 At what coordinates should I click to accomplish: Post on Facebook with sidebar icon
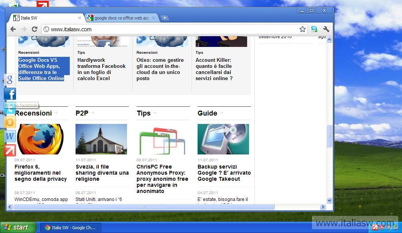(x=10, y=93)
